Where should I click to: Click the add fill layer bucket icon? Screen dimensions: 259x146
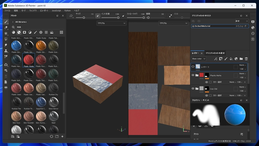point(231,59)
